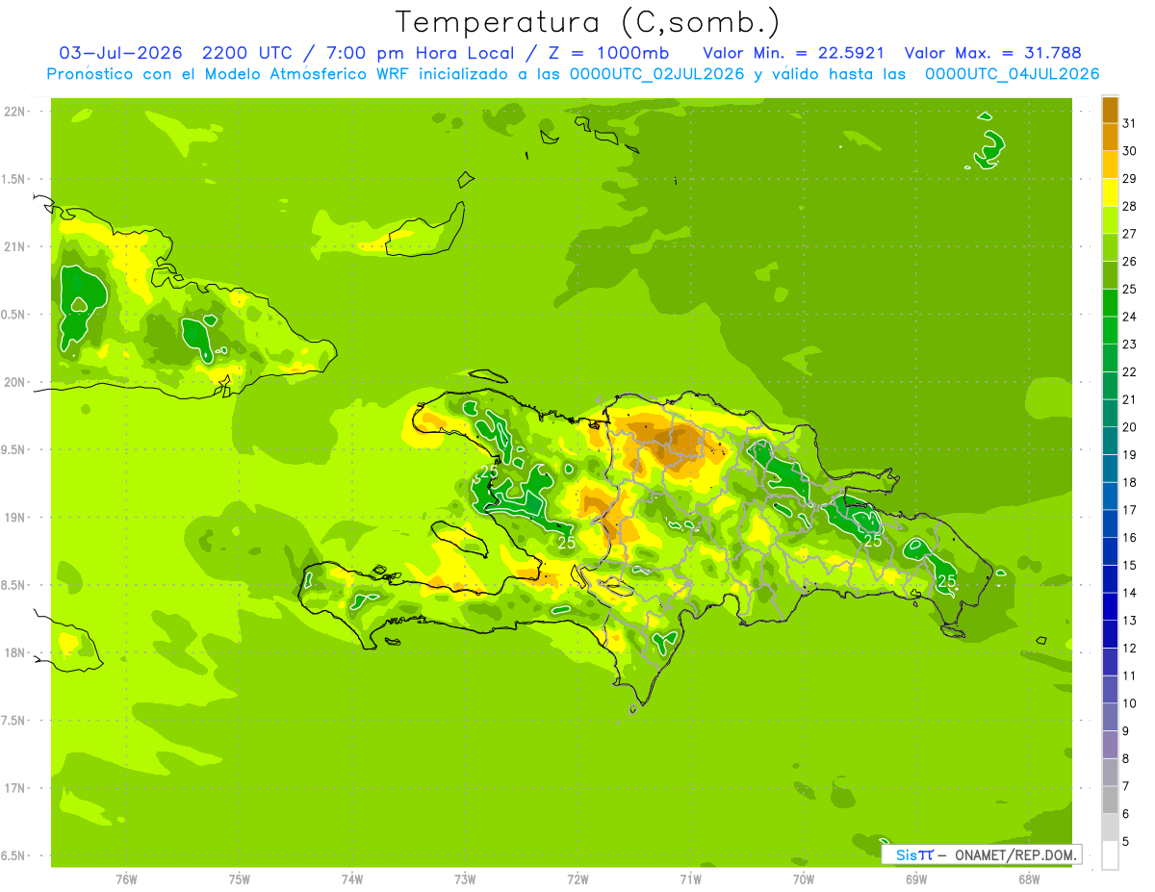Click "Valor Max. = 31.788" value
1155x892 pixels.
[992, 53]
